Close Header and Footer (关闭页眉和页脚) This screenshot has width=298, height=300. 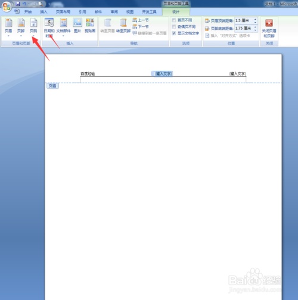(269, 28)
